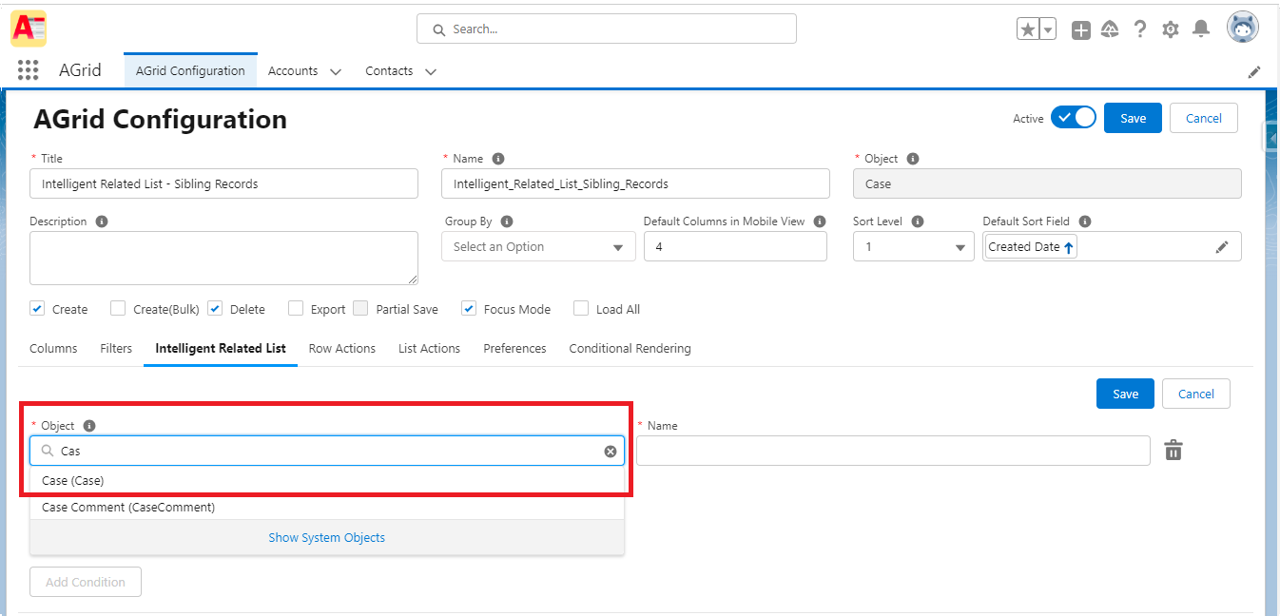Image resolution: width=1280 pixels, height=616 pixels.
Task: Edit navigation bar with pencil icon
Action: click(1254, 71)
